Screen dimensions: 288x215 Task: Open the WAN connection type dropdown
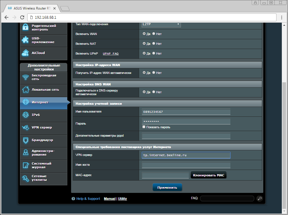161,25
